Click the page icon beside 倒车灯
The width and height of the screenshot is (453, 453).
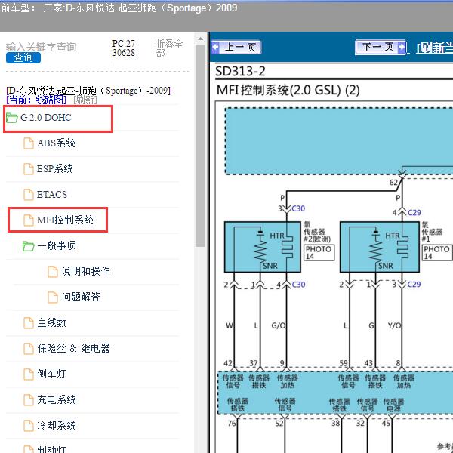pos(29,374)
